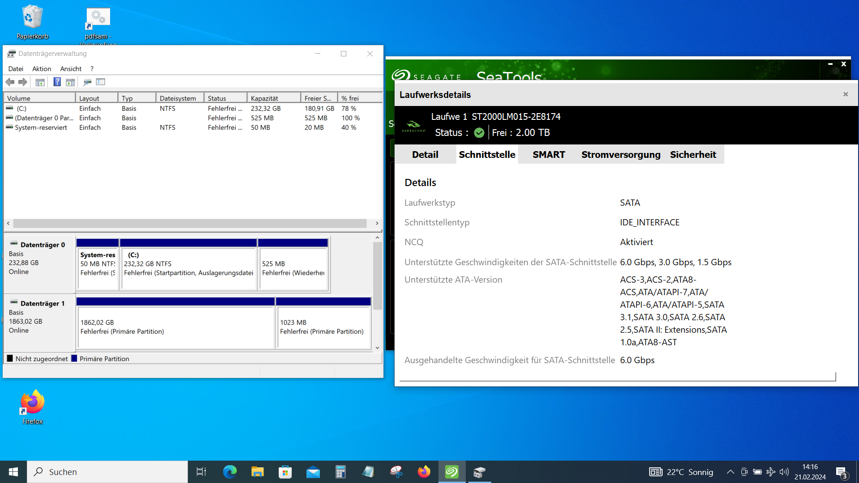Open SeaTools from the taskbar
Image resolution: width=859 pixels, height=483 pixels.
tap(451, 472)
